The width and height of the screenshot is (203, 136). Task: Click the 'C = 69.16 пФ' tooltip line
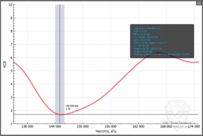pos(141,46)
